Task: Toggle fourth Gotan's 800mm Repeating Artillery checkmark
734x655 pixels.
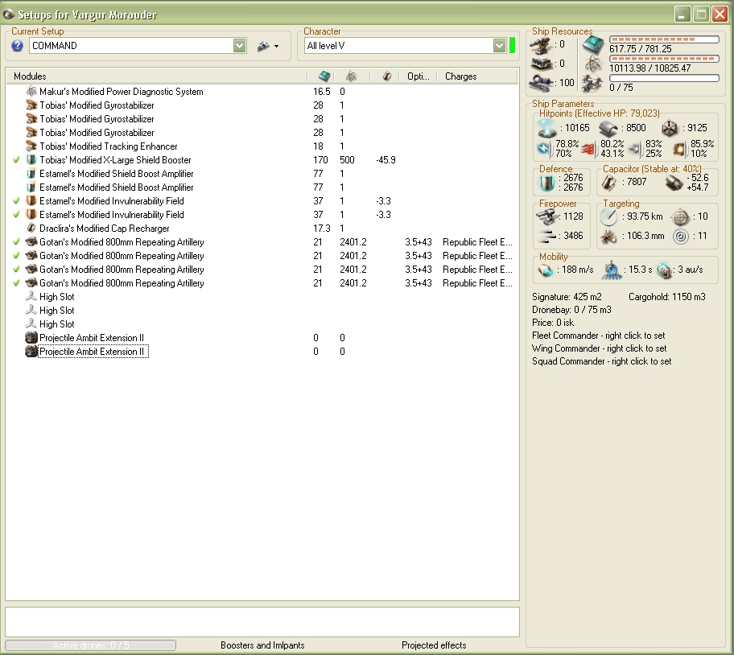Action: tap(16, 283)
